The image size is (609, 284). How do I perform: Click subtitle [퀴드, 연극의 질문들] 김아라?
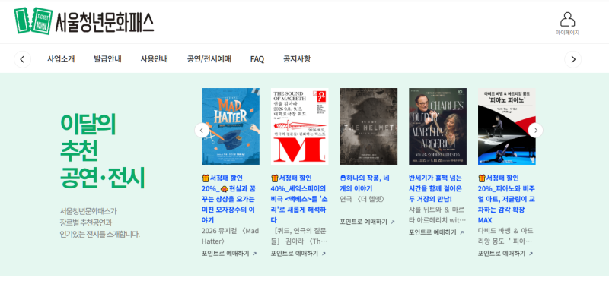tap(299, 236)
